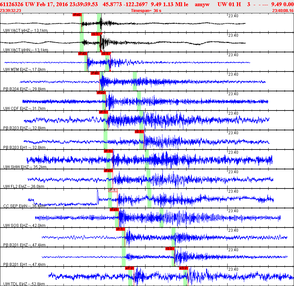Click the 'PB B201 EH1 -- 47.4km' label
The width and height of the screenshot is (294, 286).
tap(24, 265)
